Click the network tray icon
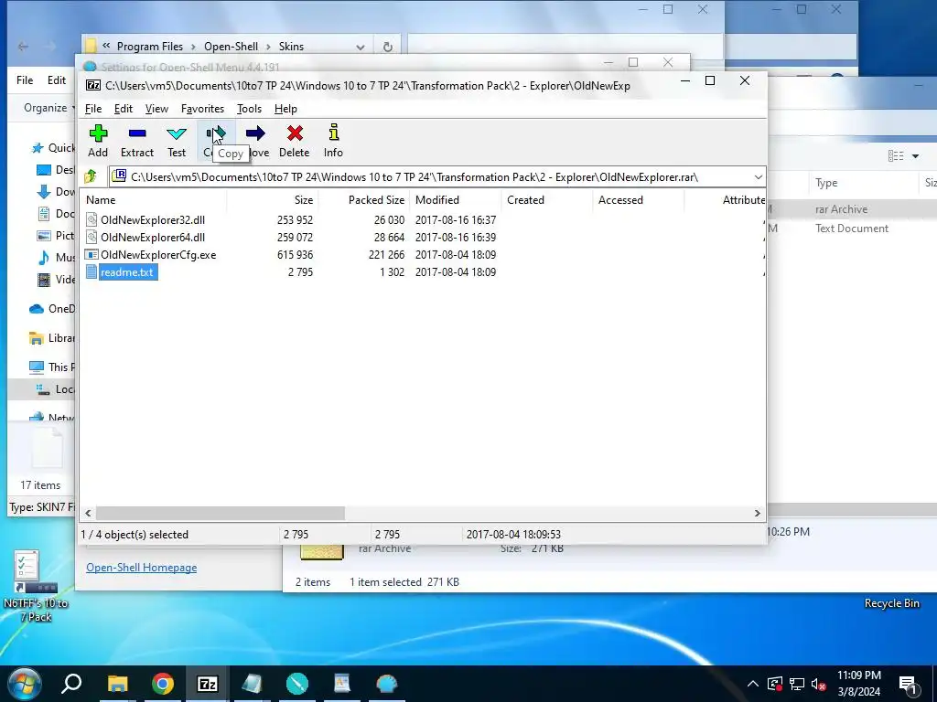 coord(797,684)
